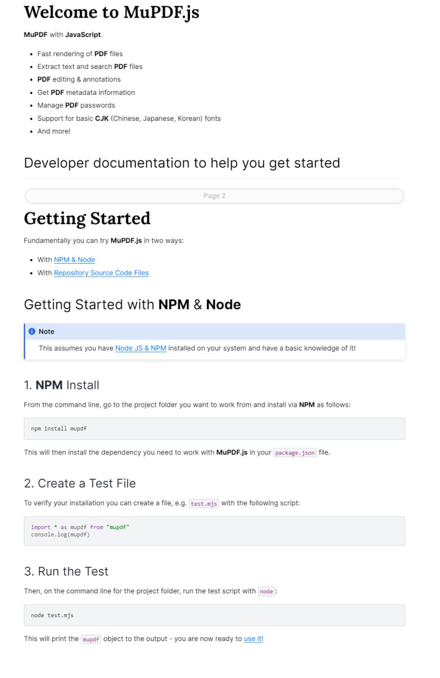440x678 pixels.
Task: Click the blue info icon beside Note
Action: click(32, 332)
